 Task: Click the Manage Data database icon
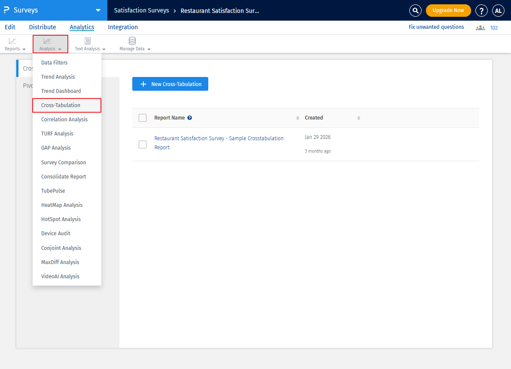[132, 41]
